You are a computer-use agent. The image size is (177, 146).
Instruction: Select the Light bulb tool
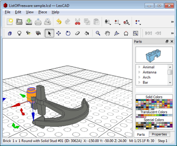pyautogui.click(x=19, y=33)
